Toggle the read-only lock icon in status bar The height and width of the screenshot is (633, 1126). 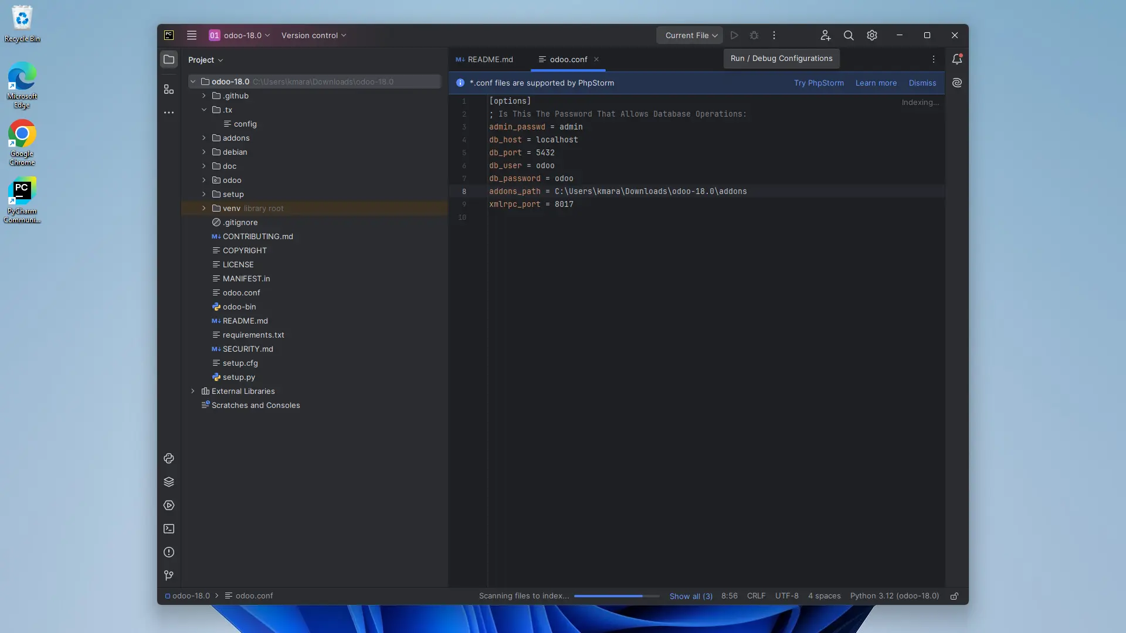click(x=955, y=596)
